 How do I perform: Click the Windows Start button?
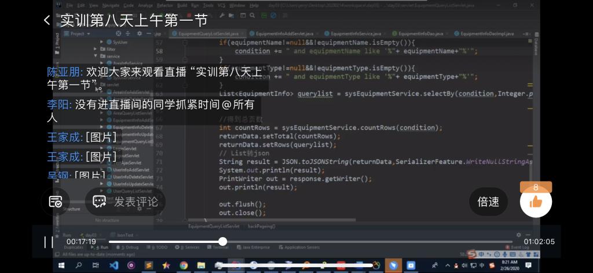[61, 265]
